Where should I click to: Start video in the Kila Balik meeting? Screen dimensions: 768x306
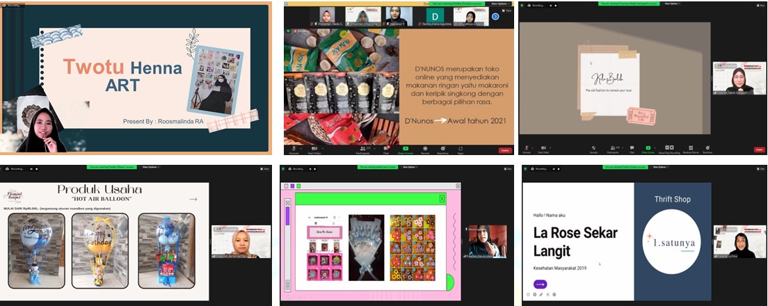(x=544, y=148)
